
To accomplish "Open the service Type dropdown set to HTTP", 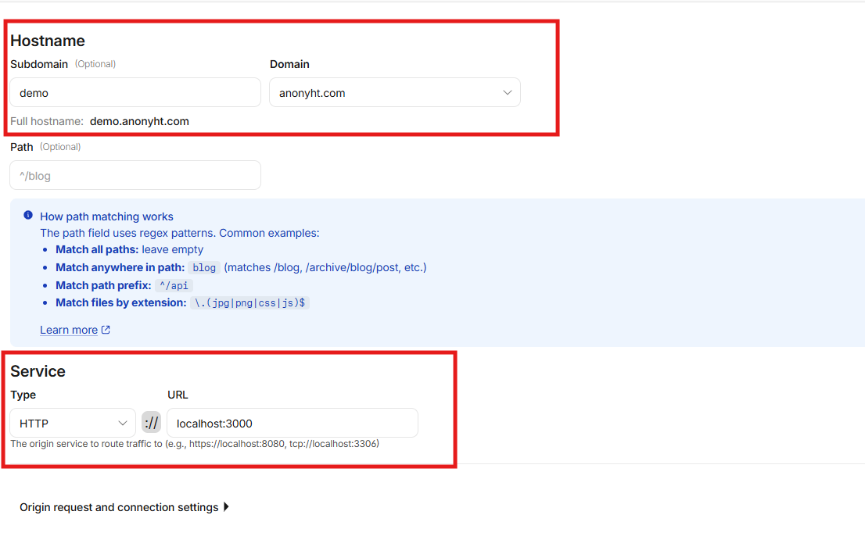I will [73, 424].
